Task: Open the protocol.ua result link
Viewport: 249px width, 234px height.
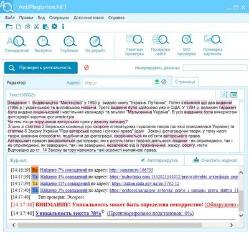Action: pos(174,190)
